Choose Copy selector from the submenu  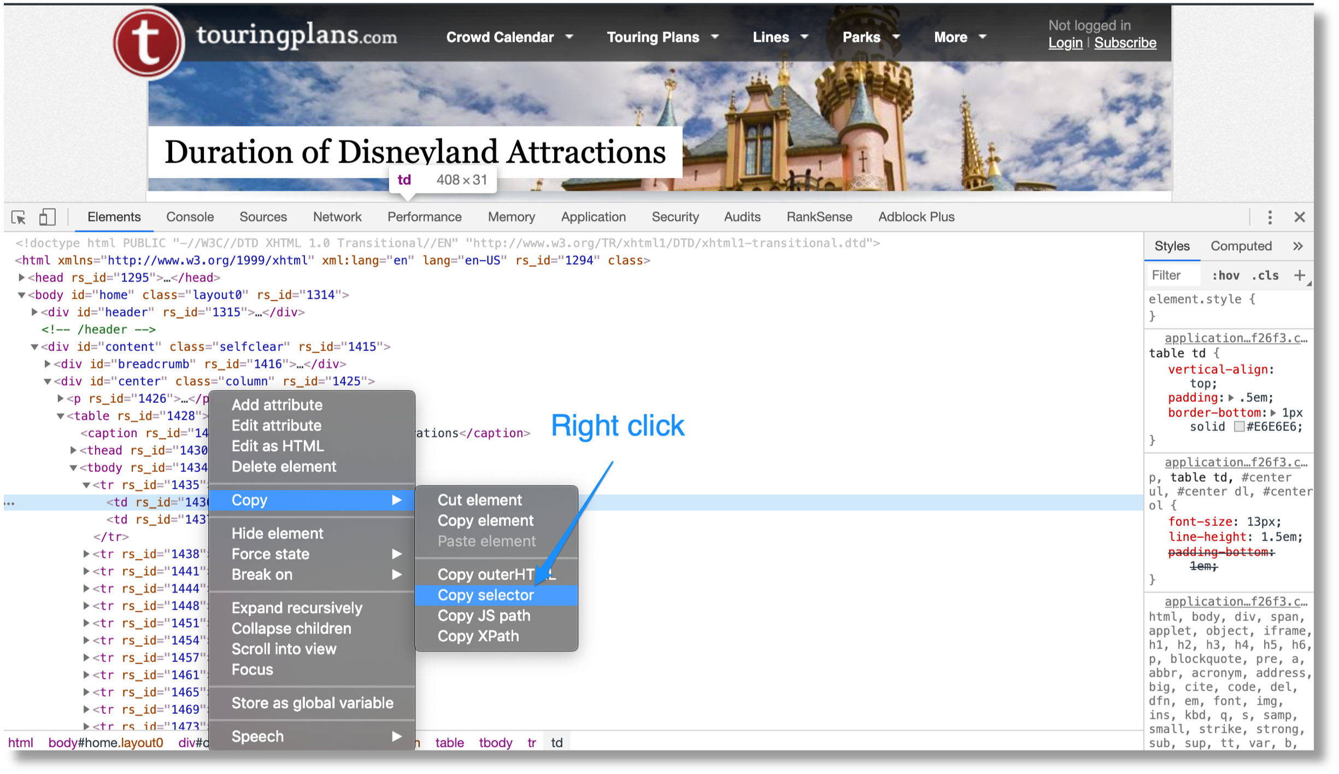point(485,595)
